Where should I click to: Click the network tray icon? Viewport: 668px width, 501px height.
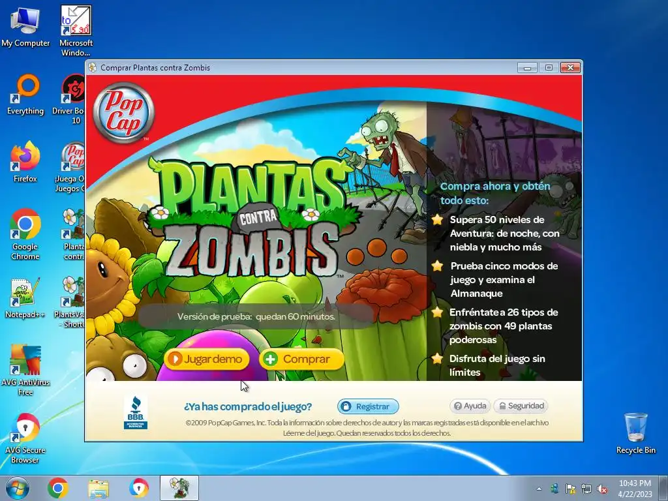tap(586, 489)
